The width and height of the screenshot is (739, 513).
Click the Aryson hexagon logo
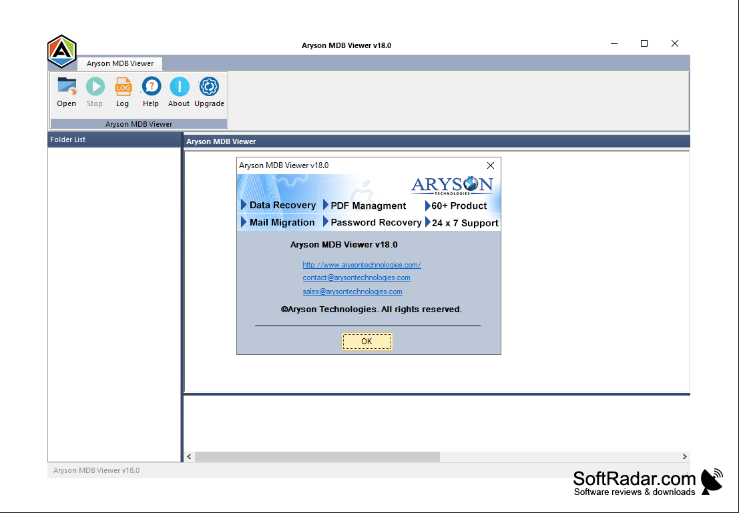pyautogui.click(x=61, y=51)
